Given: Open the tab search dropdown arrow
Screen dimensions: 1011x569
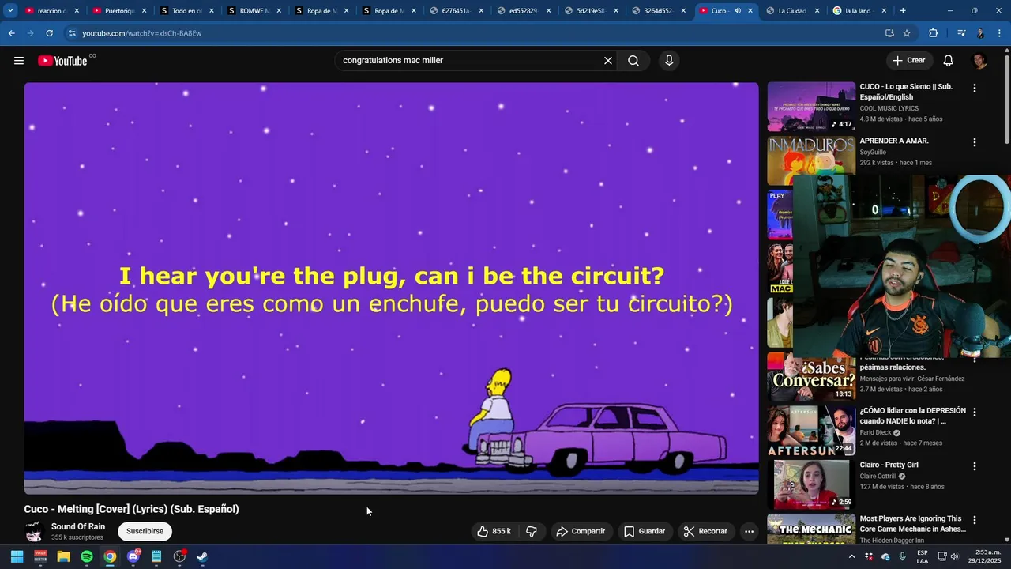Looking at the screenshot, I should 10,11.
